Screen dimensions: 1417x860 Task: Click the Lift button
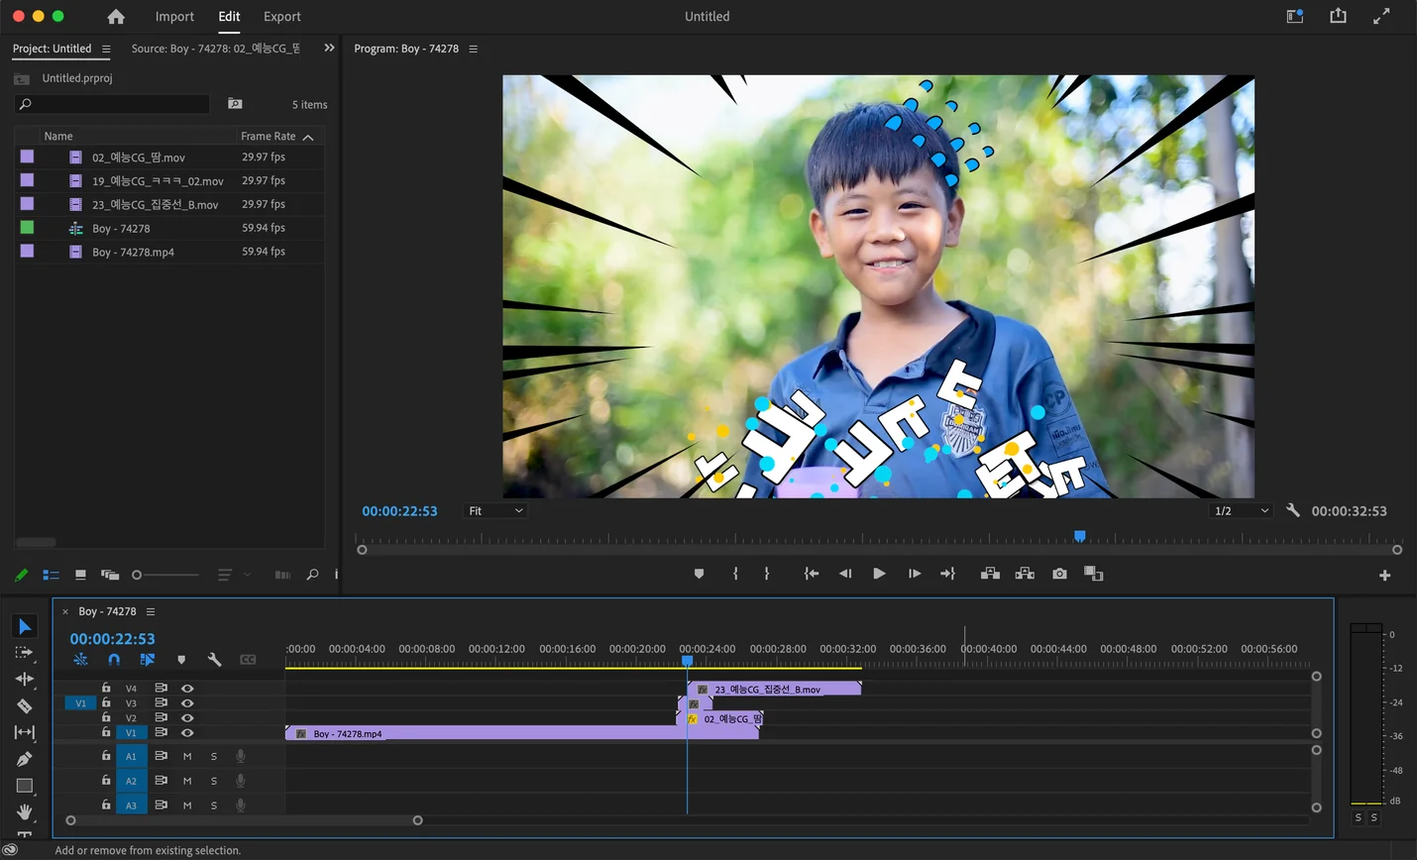[x=990, y=574]
